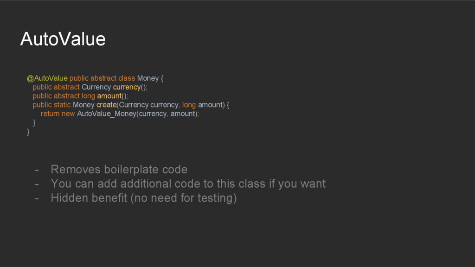Click the word "testing" in the last bullet
475x267 pixels.
[x=214, y=198]
